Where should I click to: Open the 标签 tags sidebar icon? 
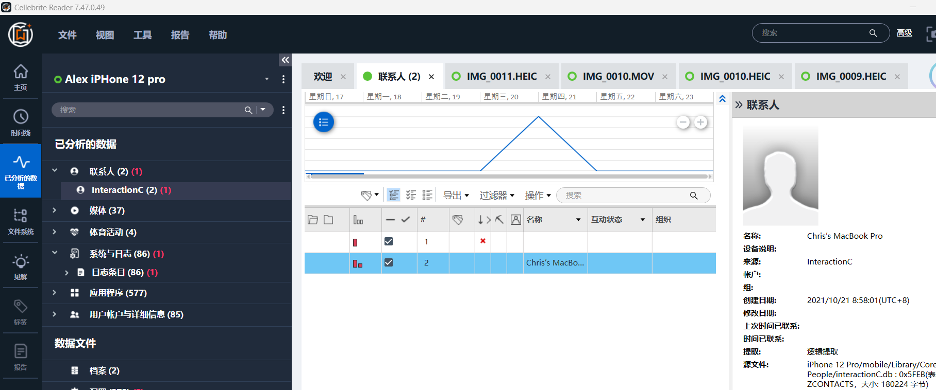click(x=21, y=312)
